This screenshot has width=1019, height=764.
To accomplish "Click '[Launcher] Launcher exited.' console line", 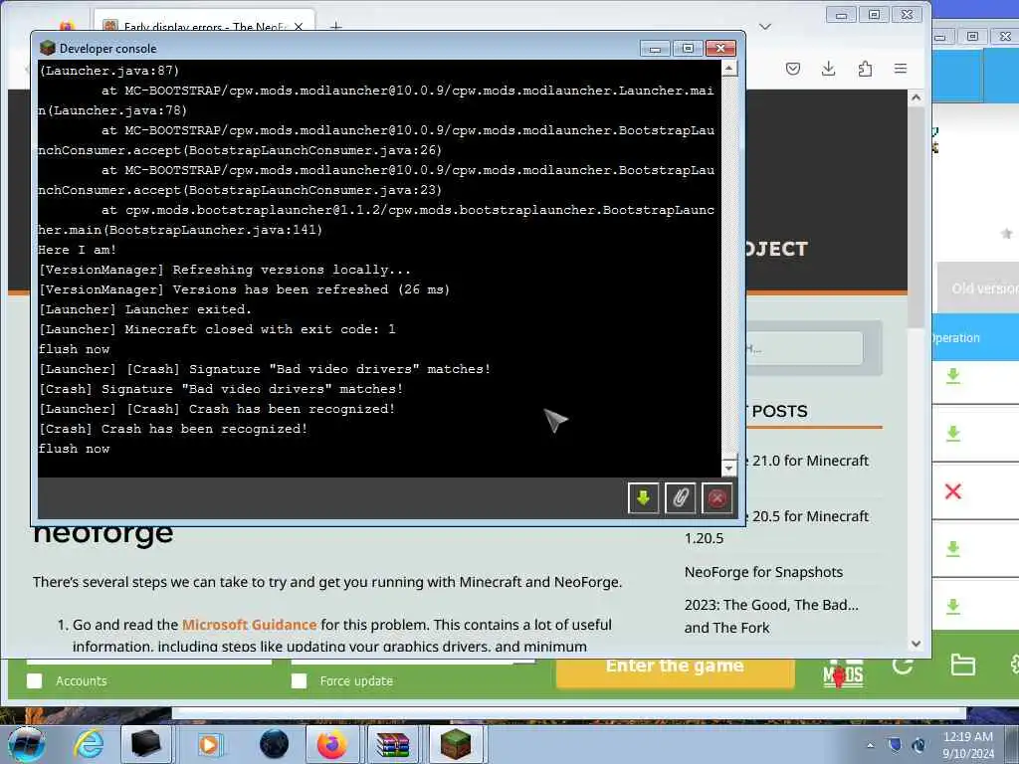I will pos(145,309).
